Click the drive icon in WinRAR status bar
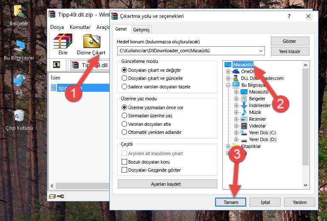The width and height of the screenshot is (327, 221). tap(52, 196)
